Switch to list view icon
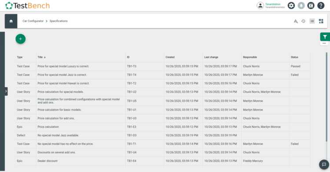The width and height of the screenshot is (330, 172). pyautogui.click(x=312, y=21)
